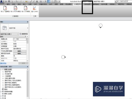The width and height of the screenshot is (132, 99).
Task: Click the 视图比例 value field 1 : 100
Action: click(x=20, y=39)
